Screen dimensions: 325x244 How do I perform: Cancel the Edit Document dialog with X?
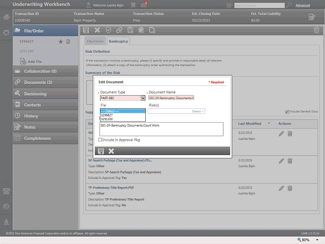111,151
